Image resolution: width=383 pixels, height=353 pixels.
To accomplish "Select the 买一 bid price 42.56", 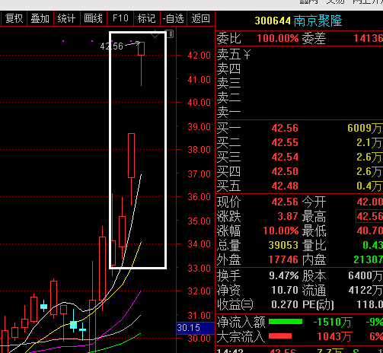I will (285, 128).
